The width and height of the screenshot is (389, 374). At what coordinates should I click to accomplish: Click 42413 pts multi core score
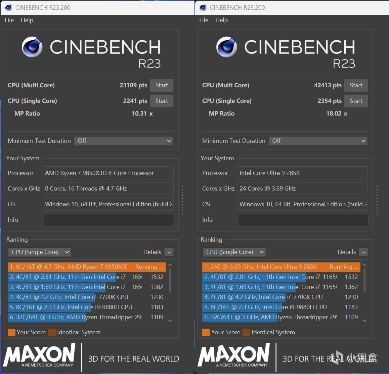pyautogui.click(x=328, y=85)
